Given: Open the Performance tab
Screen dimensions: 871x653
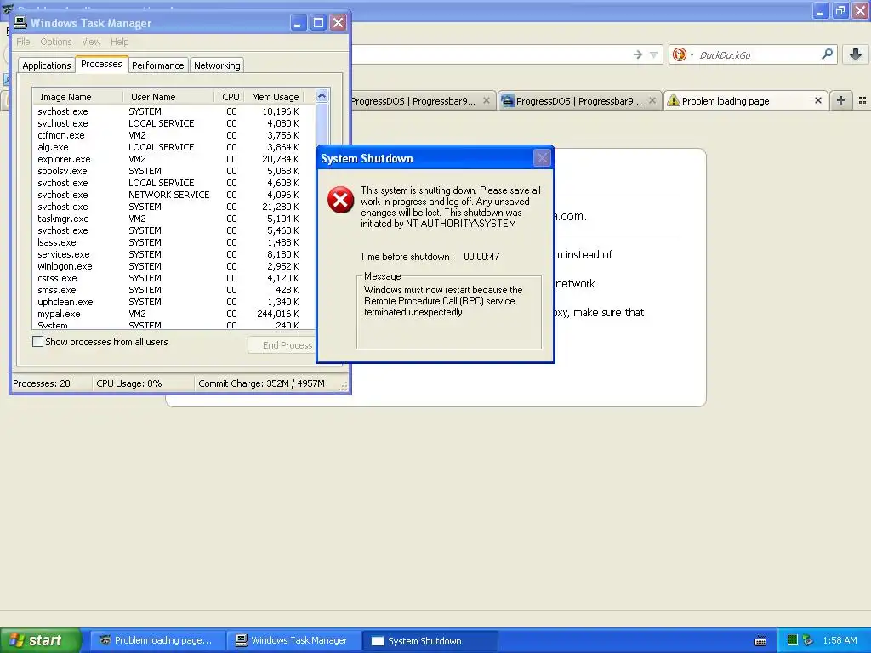Looking at the screenshot, I should point(157,65).
